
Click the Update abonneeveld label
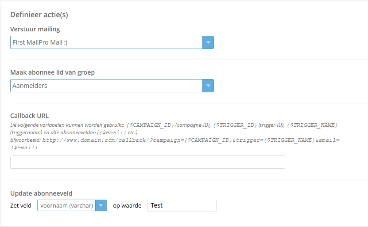point(41,193)
